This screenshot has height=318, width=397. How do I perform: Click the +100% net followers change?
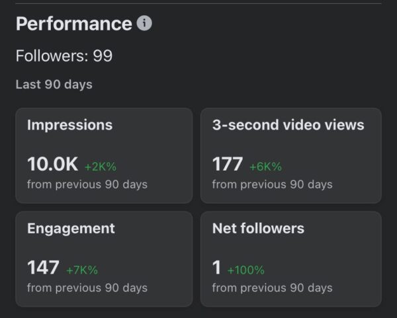pyautogui.click(x=245, y=270)
